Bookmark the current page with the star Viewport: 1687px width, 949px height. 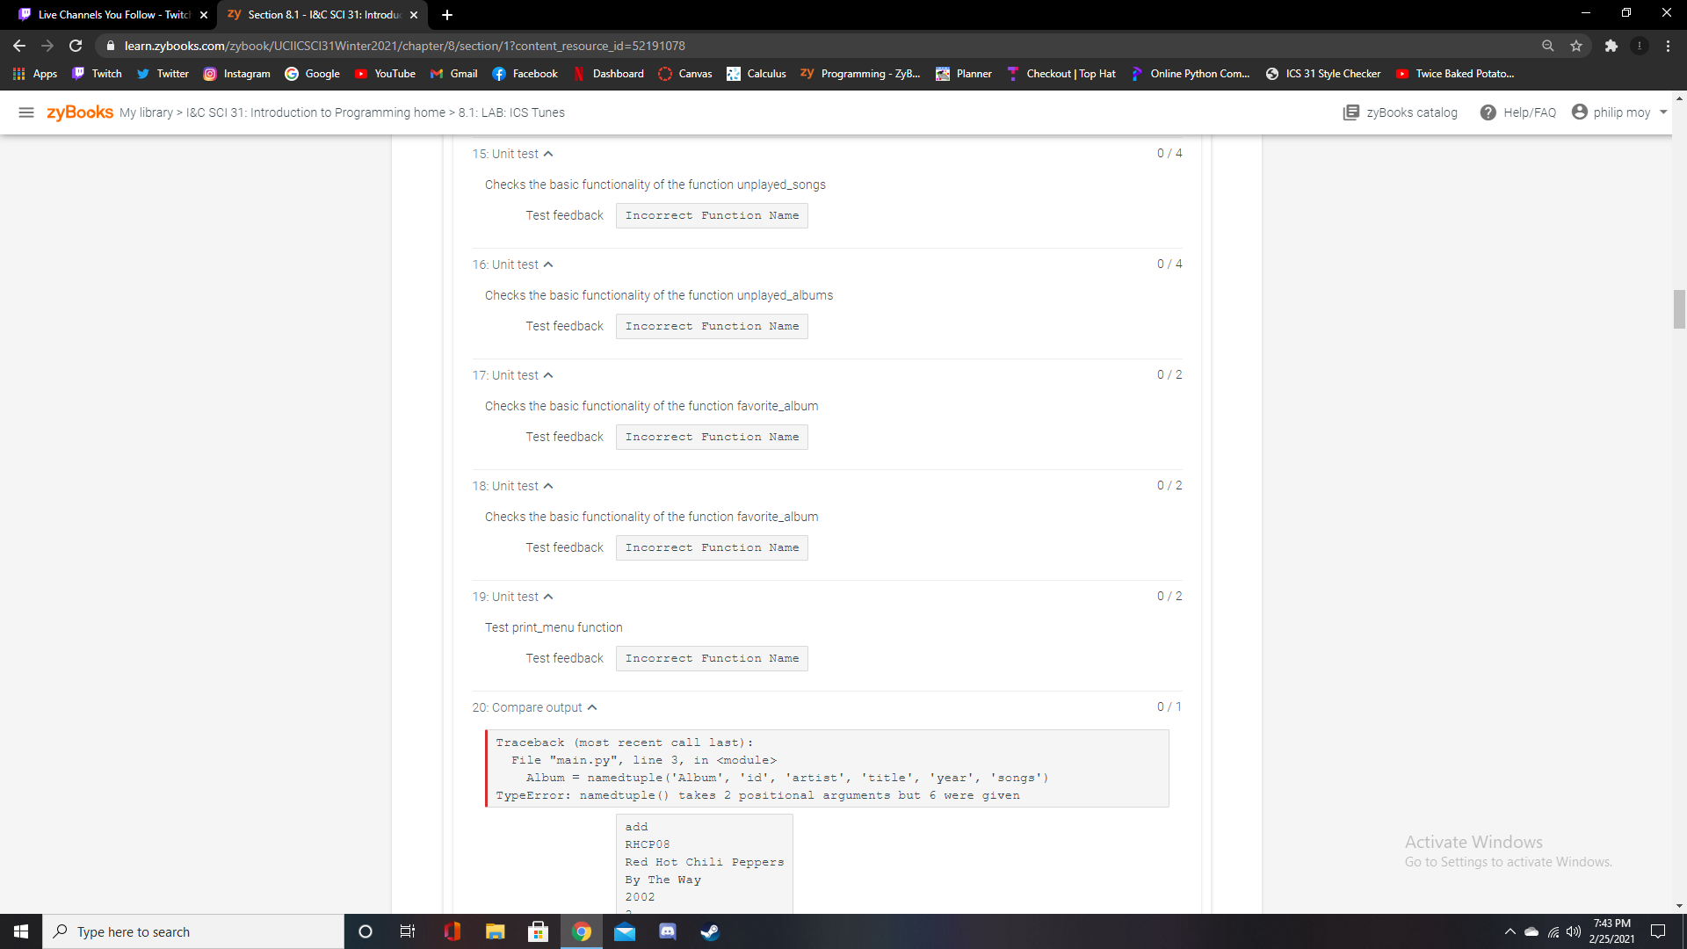coord(1575,46)
